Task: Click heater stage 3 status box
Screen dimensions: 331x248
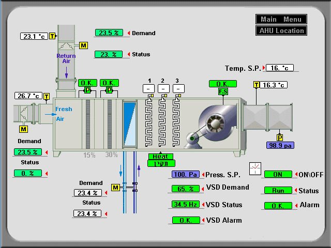Action: click(178, 89)
